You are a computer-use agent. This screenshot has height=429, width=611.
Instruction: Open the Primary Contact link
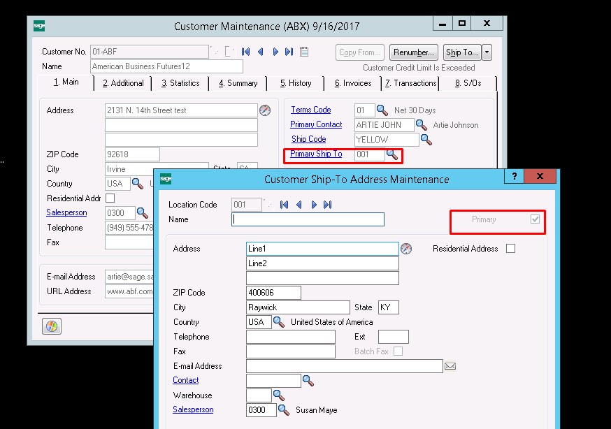point(316,124)
